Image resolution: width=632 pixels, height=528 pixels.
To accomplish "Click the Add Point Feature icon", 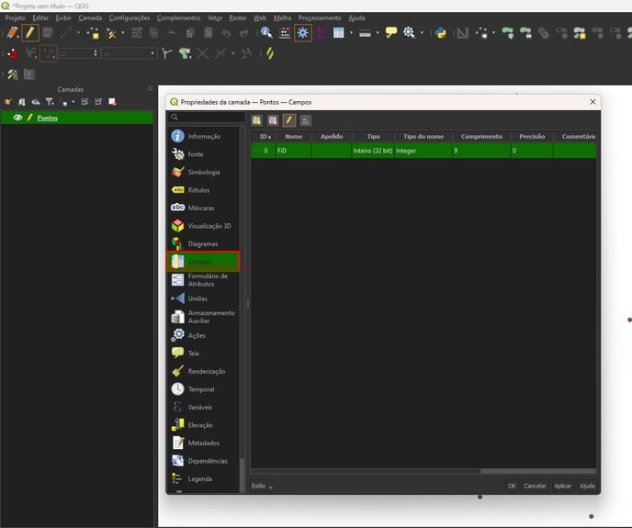I will coord(93,33).
